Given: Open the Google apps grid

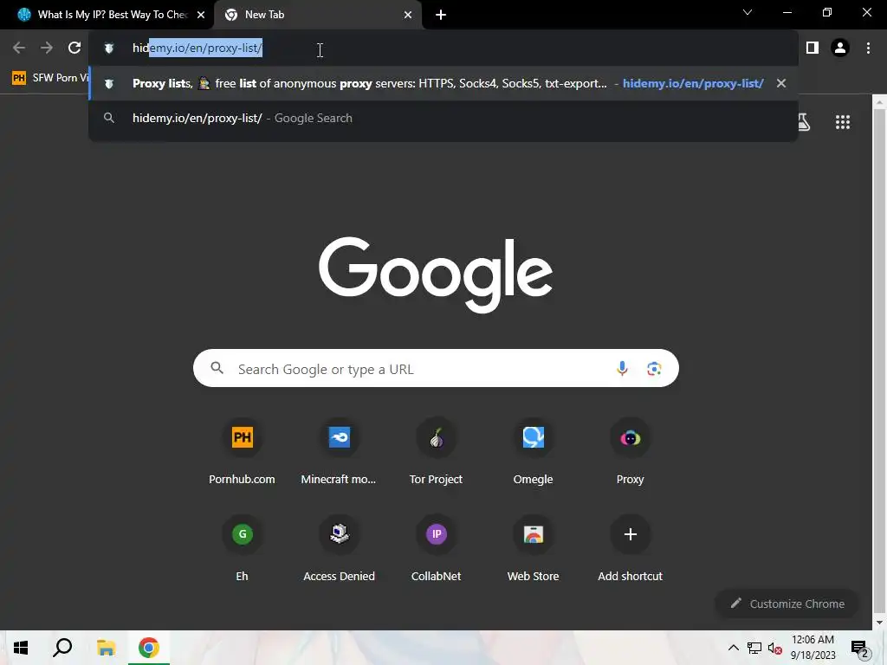Looking at the screenshot, I should pyautogui.click(x=843, y=122).
